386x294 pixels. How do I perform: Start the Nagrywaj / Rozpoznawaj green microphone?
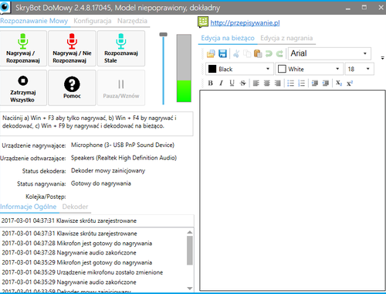coord(23,49)
